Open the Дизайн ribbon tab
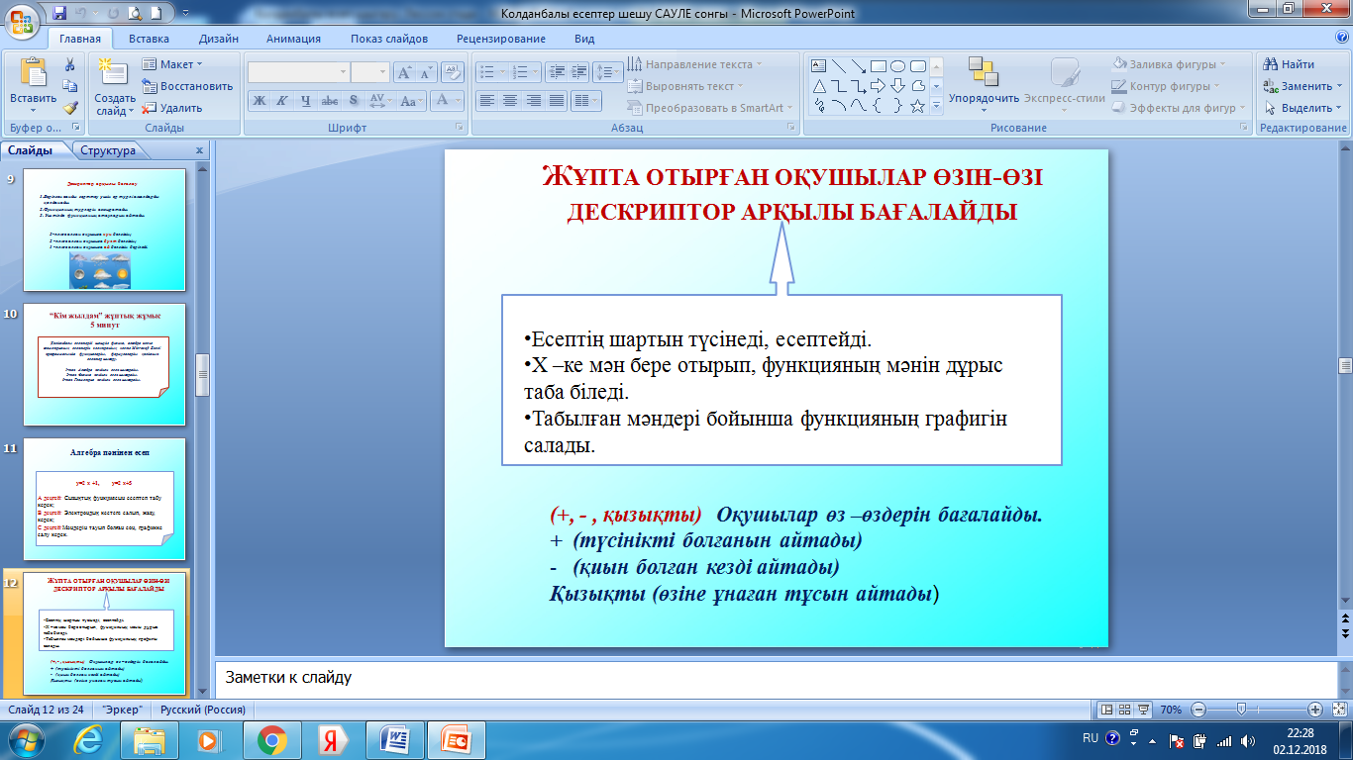The height and width of the screenshot is (760, 1353). (218, 39)
